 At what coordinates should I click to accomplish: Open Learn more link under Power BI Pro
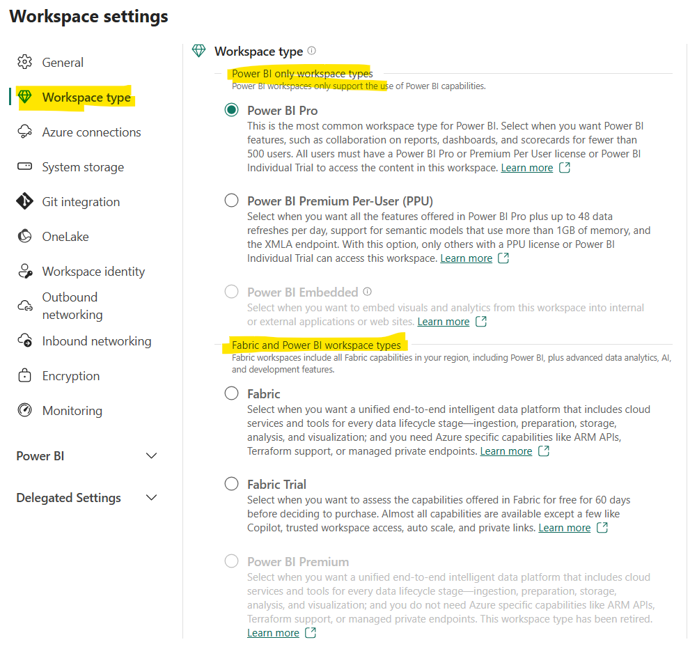(x=526, y=168)
